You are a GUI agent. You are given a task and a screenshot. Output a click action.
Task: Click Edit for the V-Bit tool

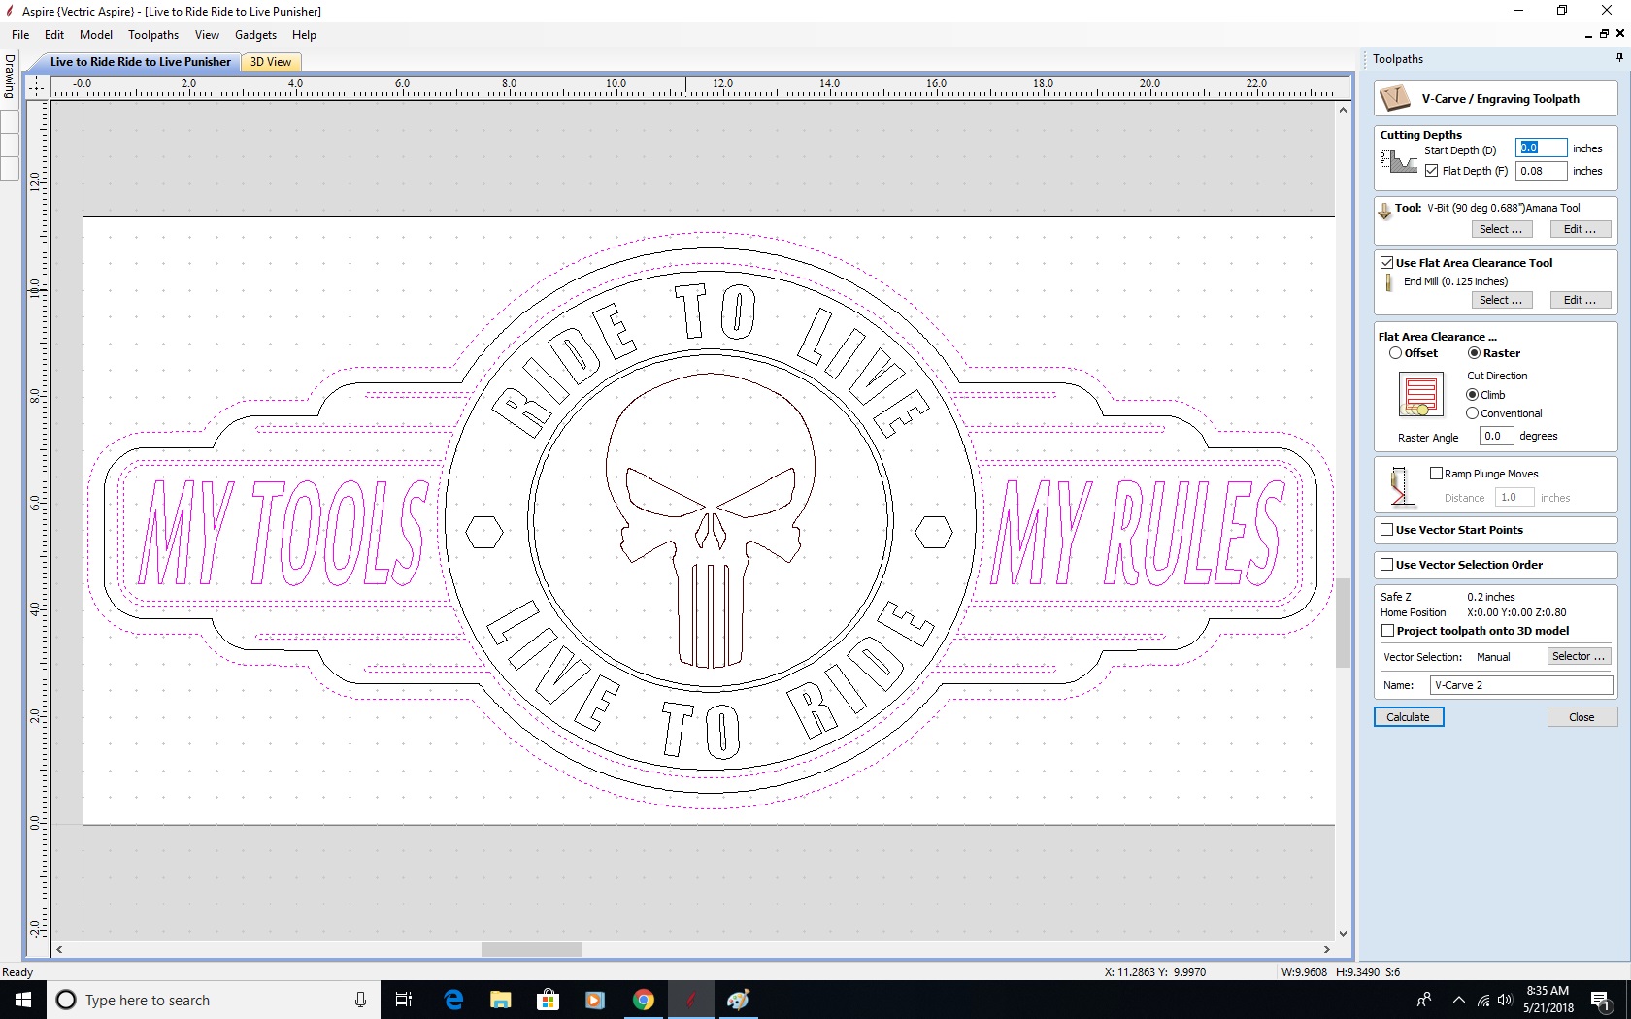pos(1580,229)
